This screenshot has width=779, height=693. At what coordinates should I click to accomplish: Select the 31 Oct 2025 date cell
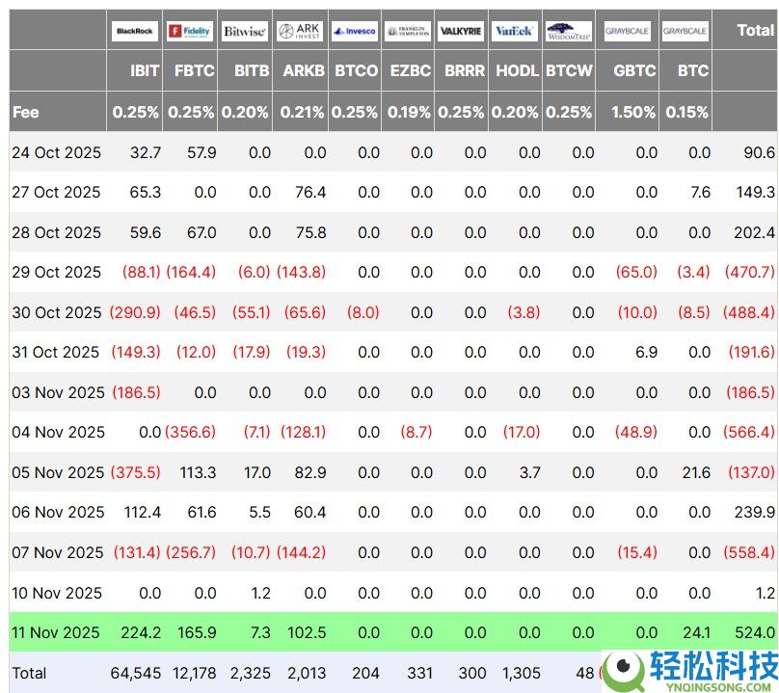click(x=56, y=352)
